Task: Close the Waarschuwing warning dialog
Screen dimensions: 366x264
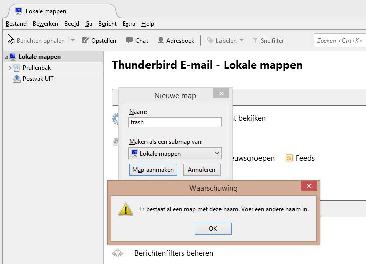Action: coord(309,186)
